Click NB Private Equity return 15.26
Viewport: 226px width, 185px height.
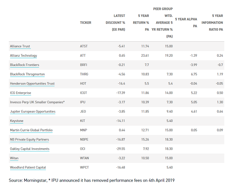[x=145, y=140]
